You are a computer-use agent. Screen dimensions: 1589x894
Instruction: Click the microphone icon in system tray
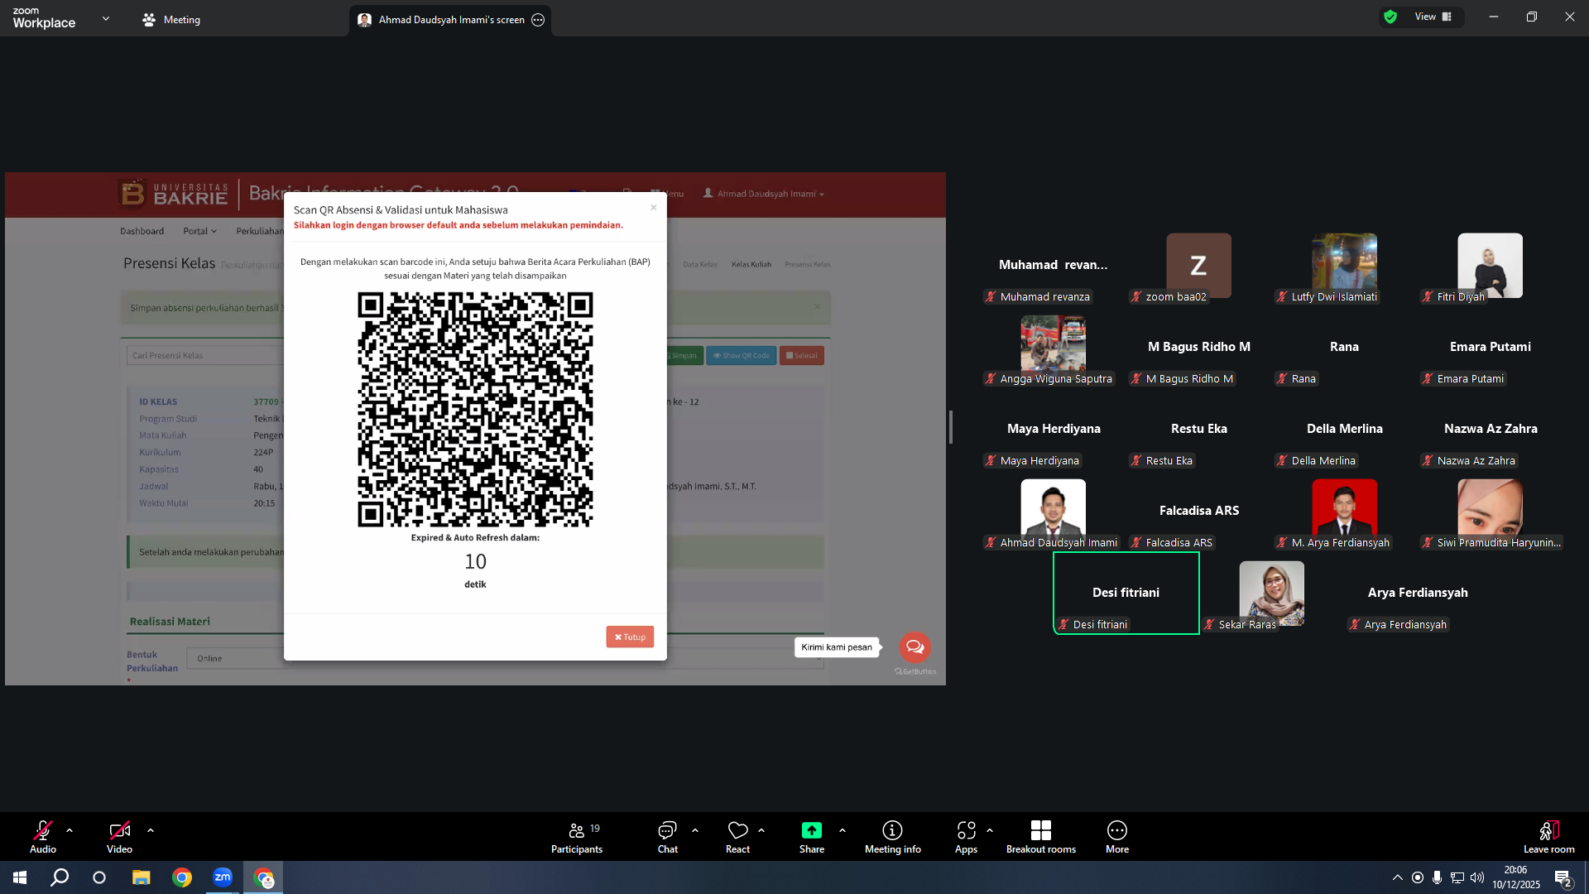click(x=1438, y=877)
